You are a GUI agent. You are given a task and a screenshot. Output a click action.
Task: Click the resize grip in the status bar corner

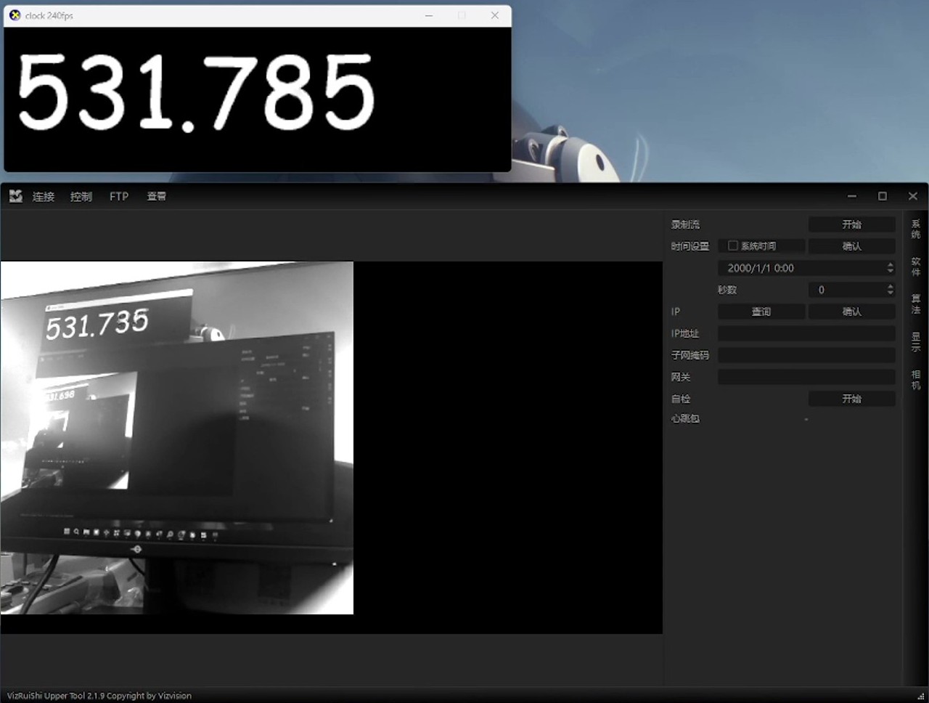coord(920,696)
